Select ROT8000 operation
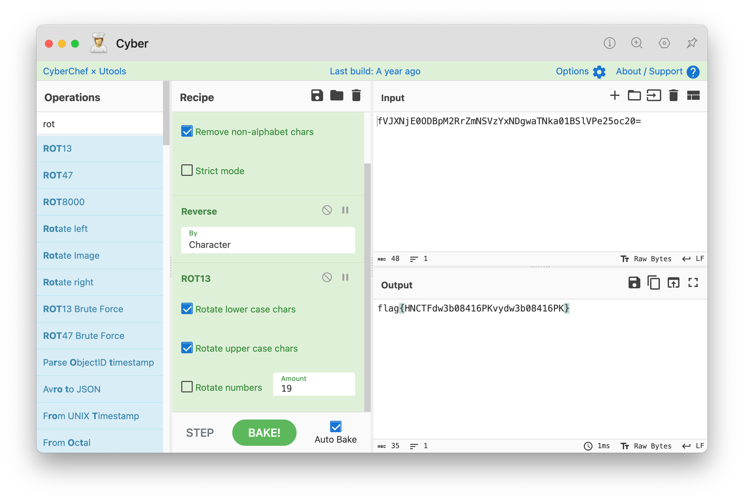Screen dimensions: 744x501 [100, 202]
